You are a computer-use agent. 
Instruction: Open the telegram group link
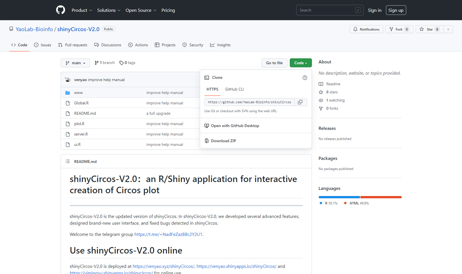tap(168, 234)
